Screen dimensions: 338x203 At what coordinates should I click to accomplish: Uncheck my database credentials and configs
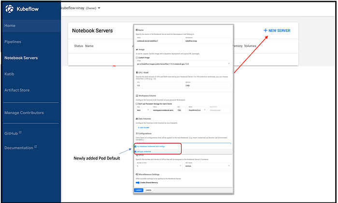point(135,146)
